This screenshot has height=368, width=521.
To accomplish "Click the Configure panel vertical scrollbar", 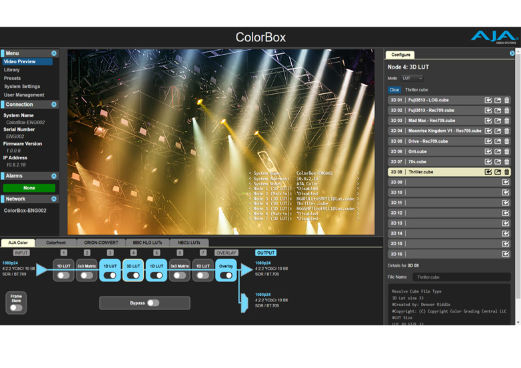I will tap(518, 176).
